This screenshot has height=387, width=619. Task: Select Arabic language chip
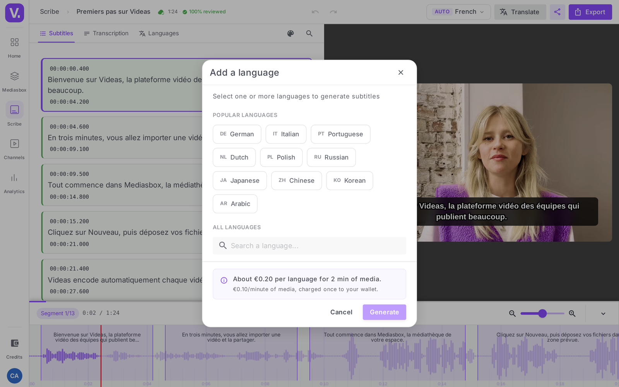(235, 204)
